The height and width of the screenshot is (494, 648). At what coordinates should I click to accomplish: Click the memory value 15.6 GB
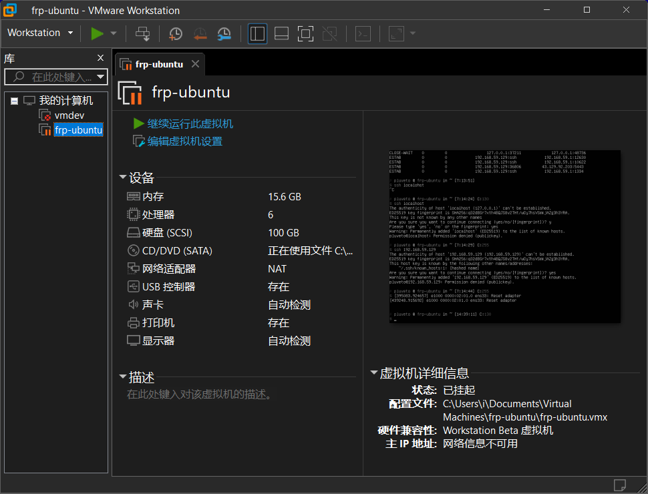(x=285, y=197)
